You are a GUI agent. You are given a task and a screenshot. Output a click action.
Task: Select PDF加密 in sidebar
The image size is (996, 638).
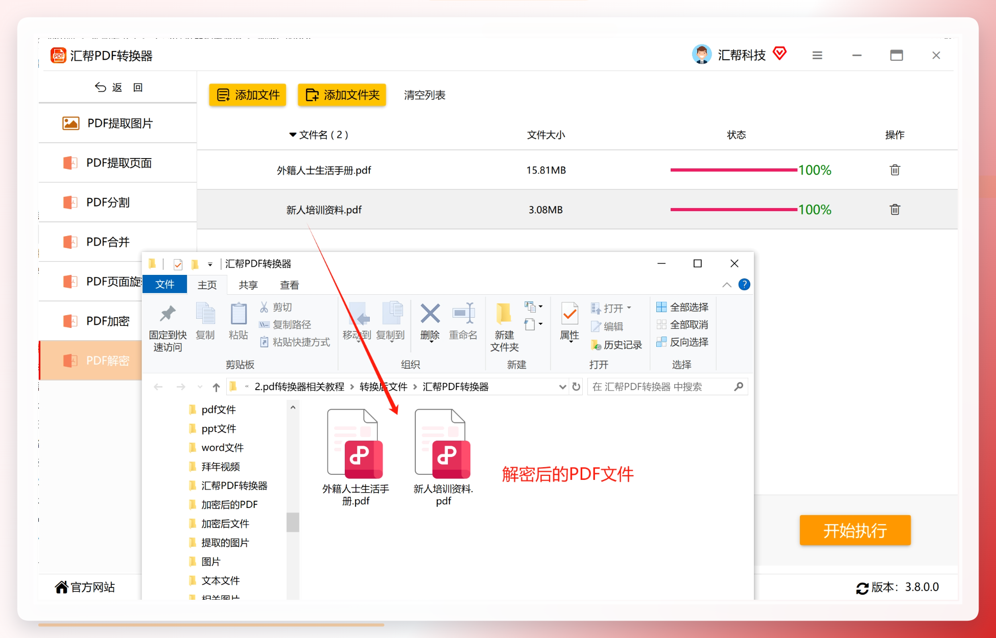91,321
